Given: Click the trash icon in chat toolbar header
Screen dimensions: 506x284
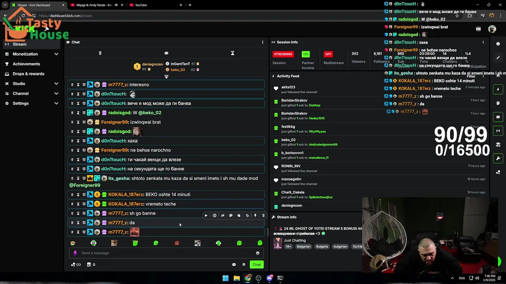Looking at the screenshot, I should (100, 53).
